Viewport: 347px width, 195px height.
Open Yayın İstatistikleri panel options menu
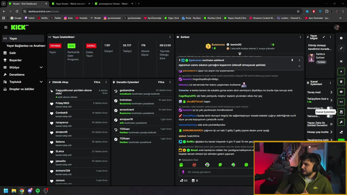[170, 37]
